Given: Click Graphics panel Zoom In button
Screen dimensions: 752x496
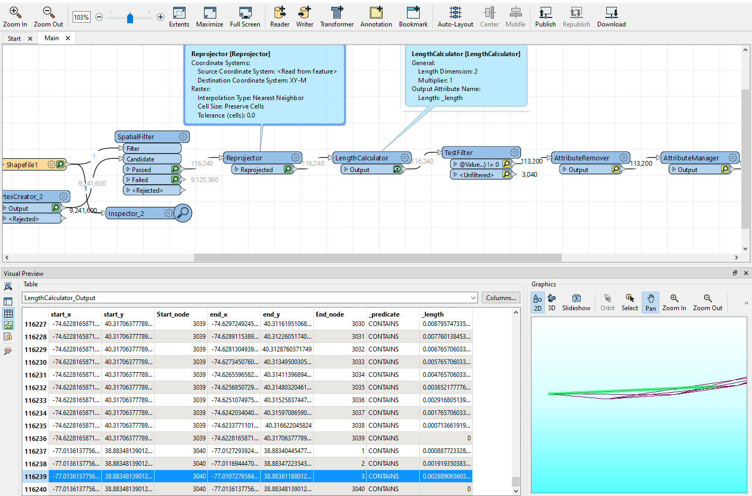Looking at the screenshot, I should [x=674, y=302].
